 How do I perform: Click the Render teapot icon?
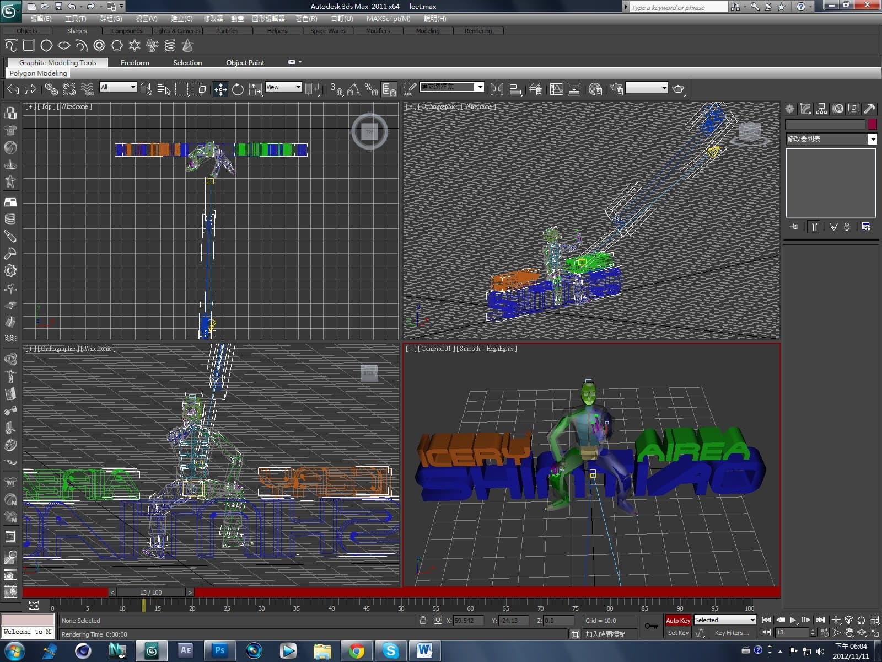pos(679,89)
